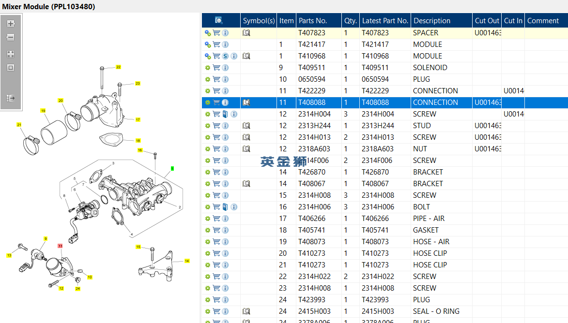568x323 pixels.
Task: Click the Qty. column header
Action: [350, 21]
